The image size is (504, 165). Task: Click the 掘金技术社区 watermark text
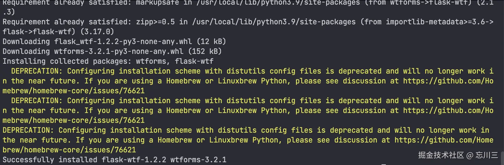click(441, 155)
